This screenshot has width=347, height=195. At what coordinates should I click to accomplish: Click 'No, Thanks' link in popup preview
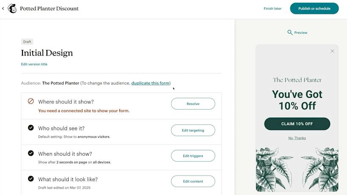tap(297, 138)
